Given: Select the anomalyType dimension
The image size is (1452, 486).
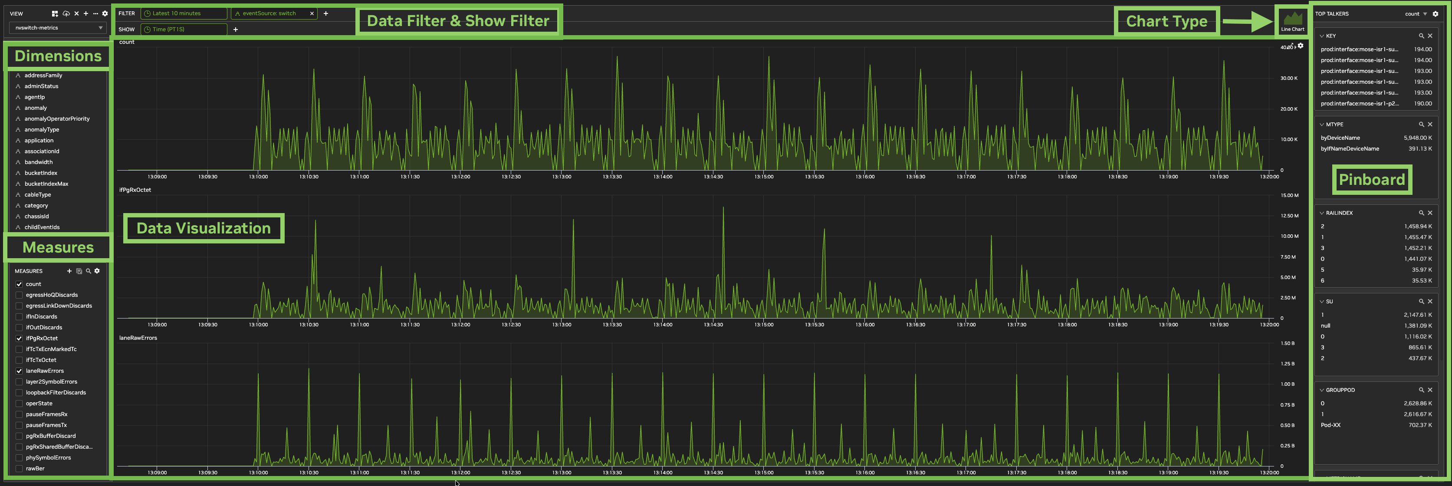Looking at the screenshot, I should 42,130.
